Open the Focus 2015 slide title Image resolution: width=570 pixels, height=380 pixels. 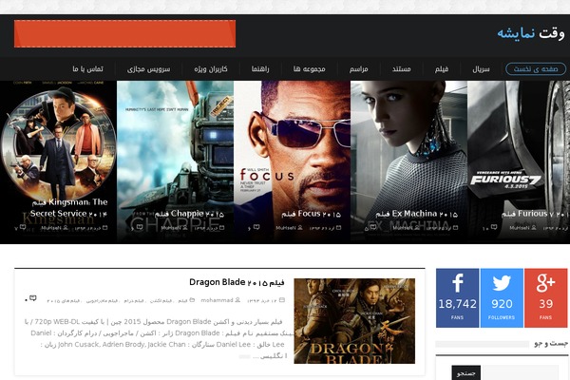pyautogui.click(x=312, y=214)
